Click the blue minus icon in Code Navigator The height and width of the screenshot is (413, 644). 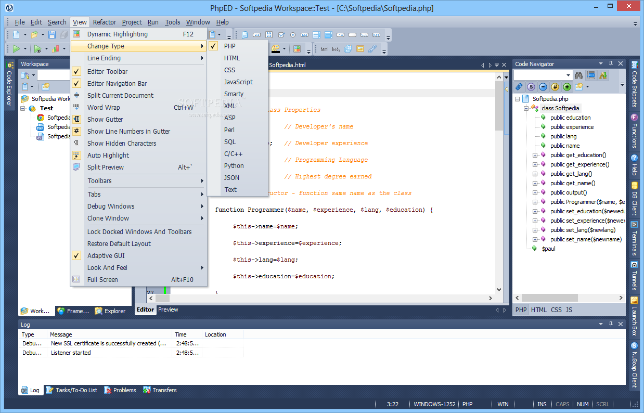543,87
